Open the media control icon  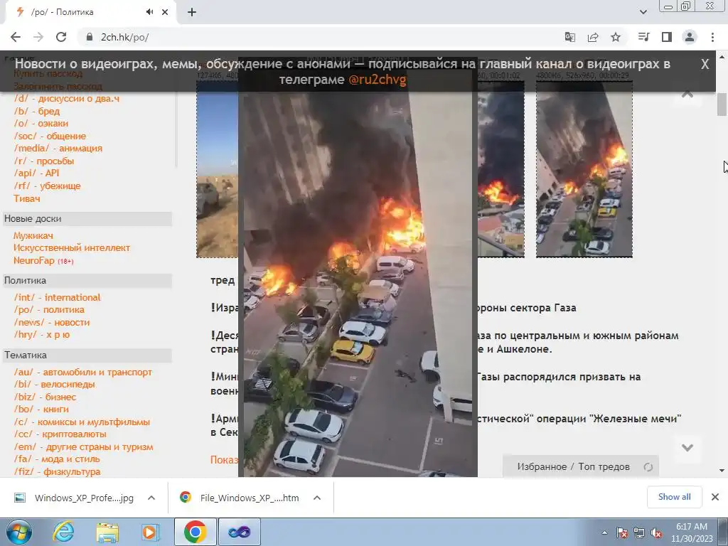643,37
